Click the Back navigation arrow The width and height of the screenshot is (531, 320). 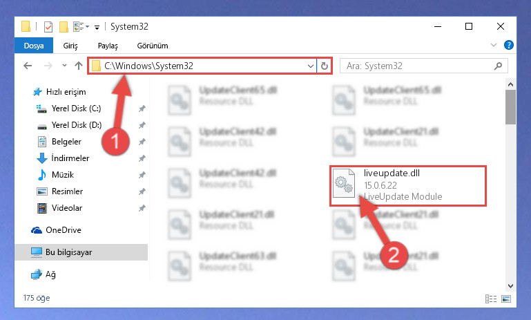point(28,66)
